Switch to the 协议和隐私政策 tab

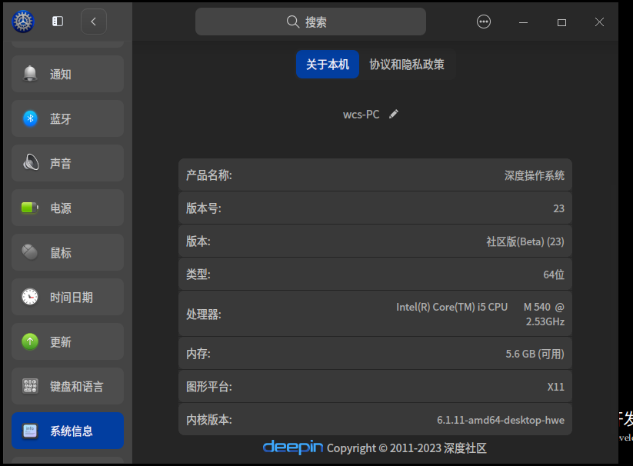coord(406,65)
